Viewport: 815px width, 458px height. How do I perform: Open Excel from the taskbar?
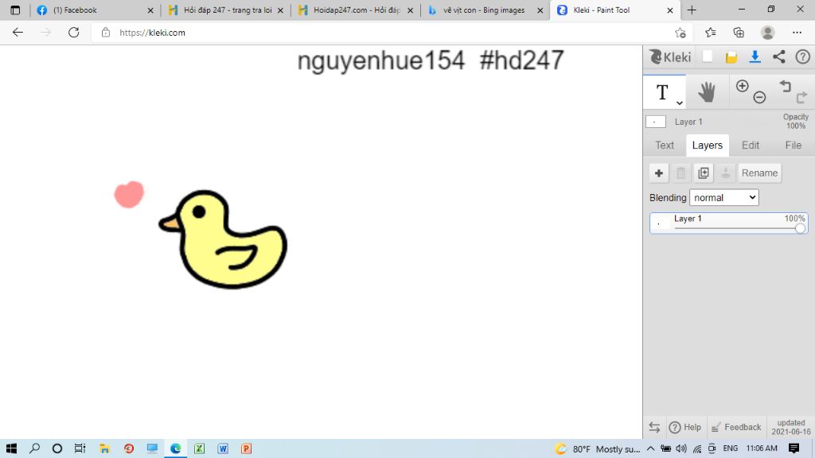click(x=199, y=448)
